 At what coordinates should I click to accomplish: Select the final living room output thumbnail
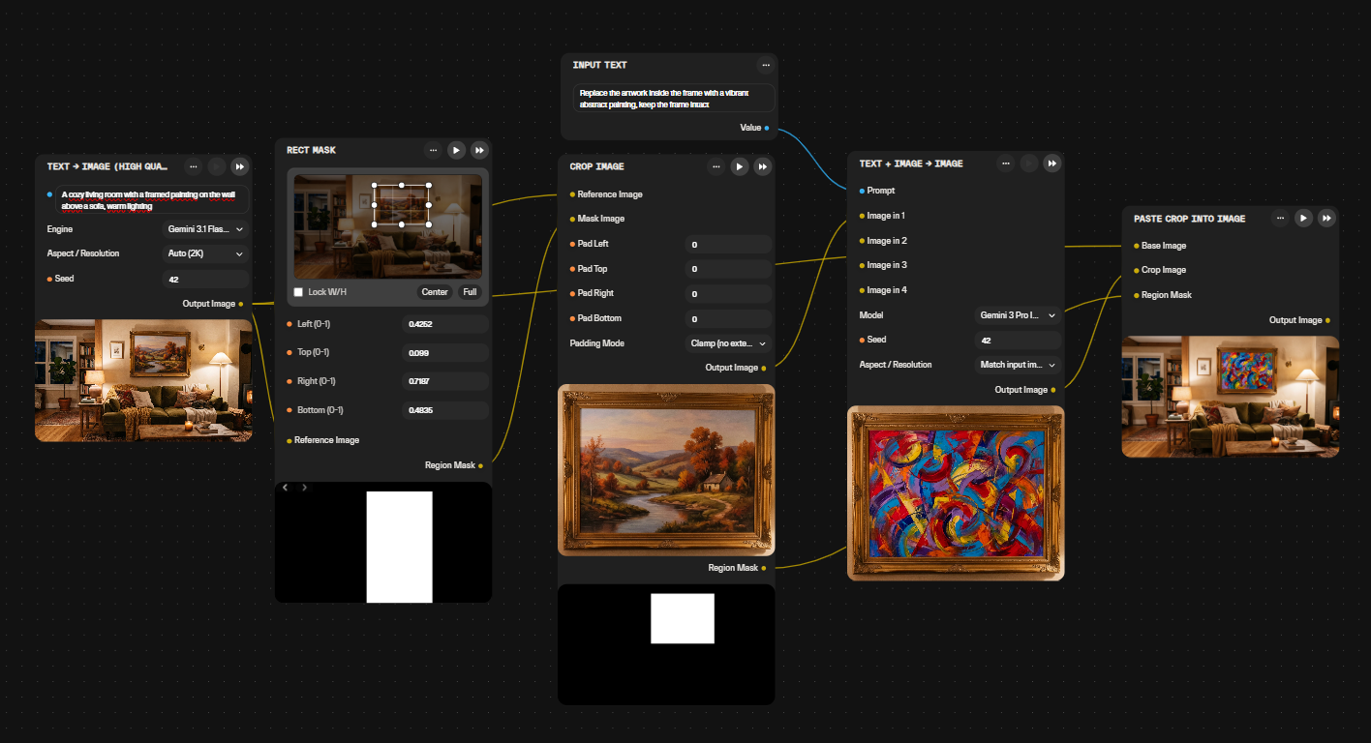click(x=1231, y=397)
